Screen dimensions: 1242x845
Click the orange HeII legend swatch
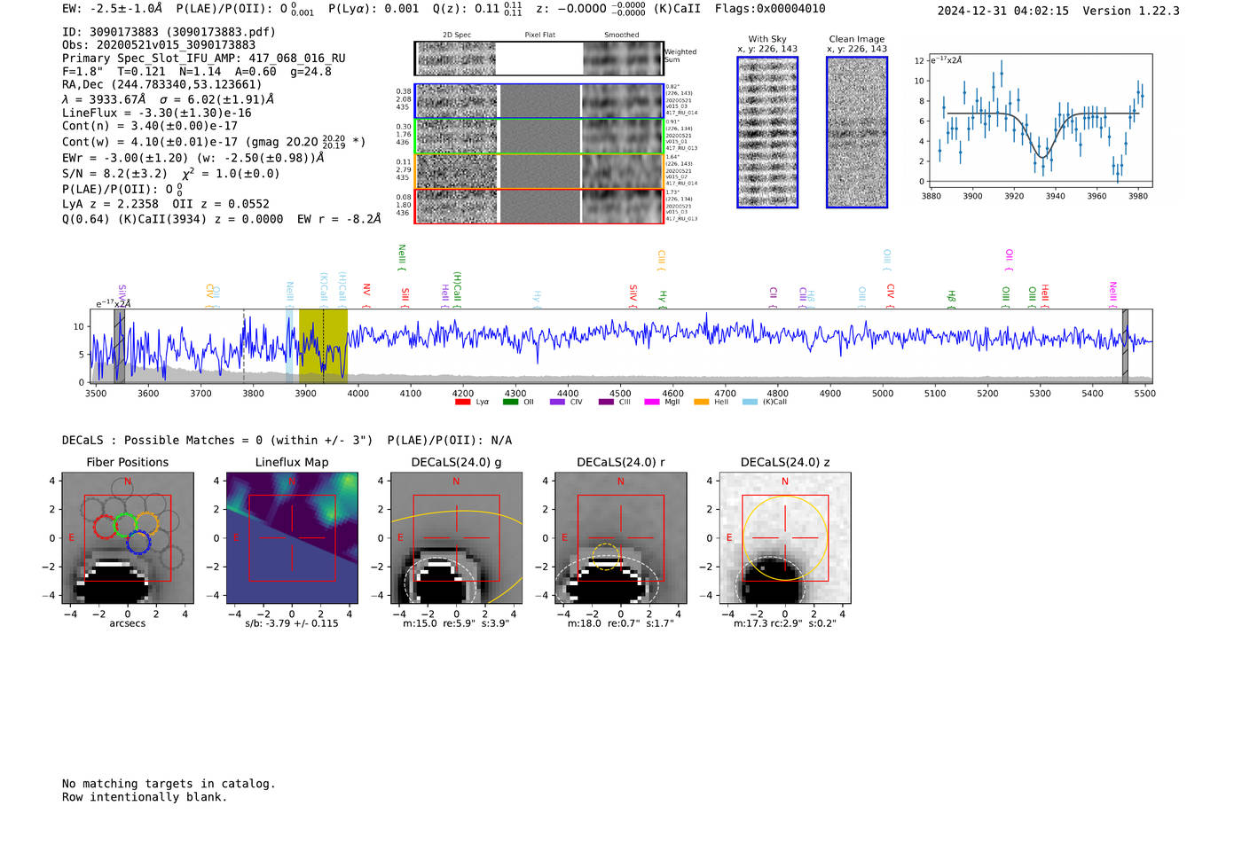(x=701, y=402)
